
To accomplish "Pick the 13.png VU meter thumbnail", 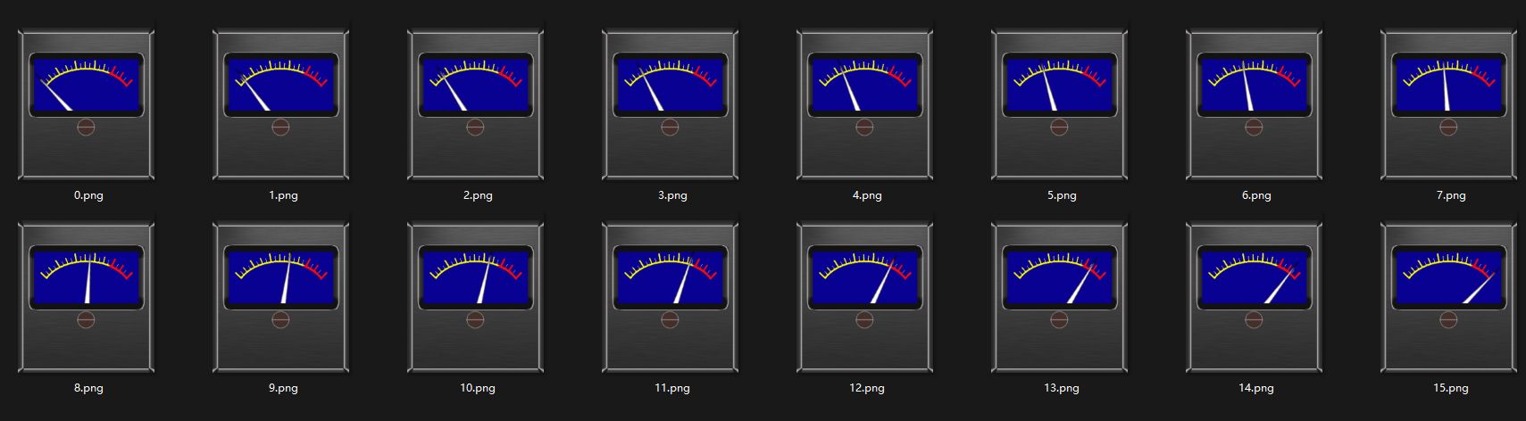I will click(x=1060, y=297).
